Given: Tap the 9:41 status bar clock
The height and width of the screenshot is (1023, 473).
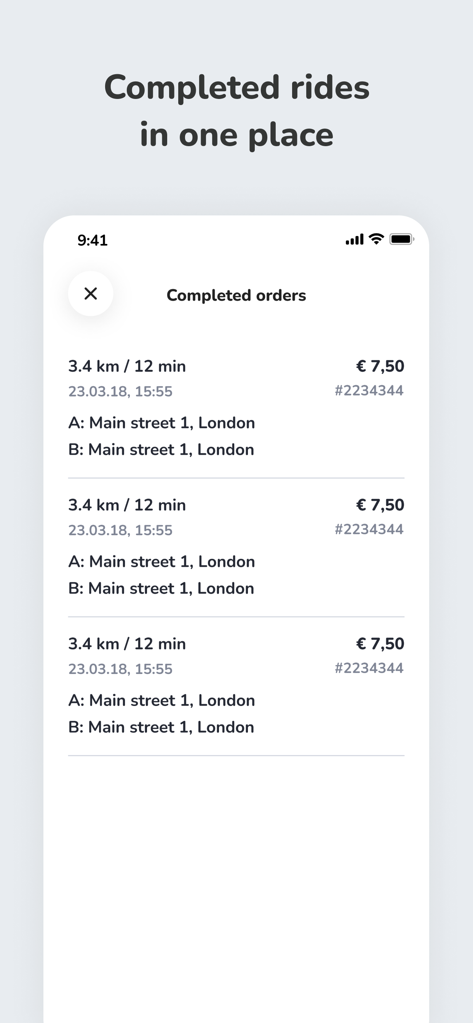Looking at the screenshot, I should (93, 240).
